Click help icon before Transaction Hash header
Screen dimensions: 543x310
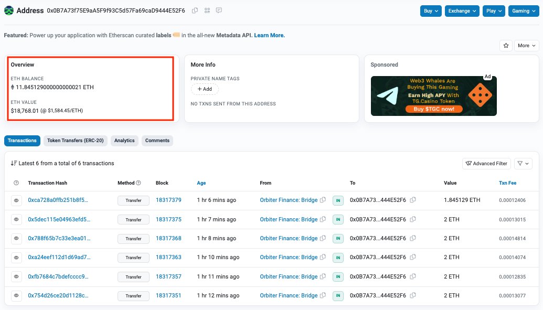click(16, 183)
